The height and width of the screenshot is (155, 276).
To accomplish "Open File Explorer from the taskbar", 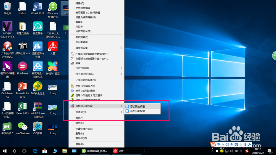I will click(x=65, y=151).
